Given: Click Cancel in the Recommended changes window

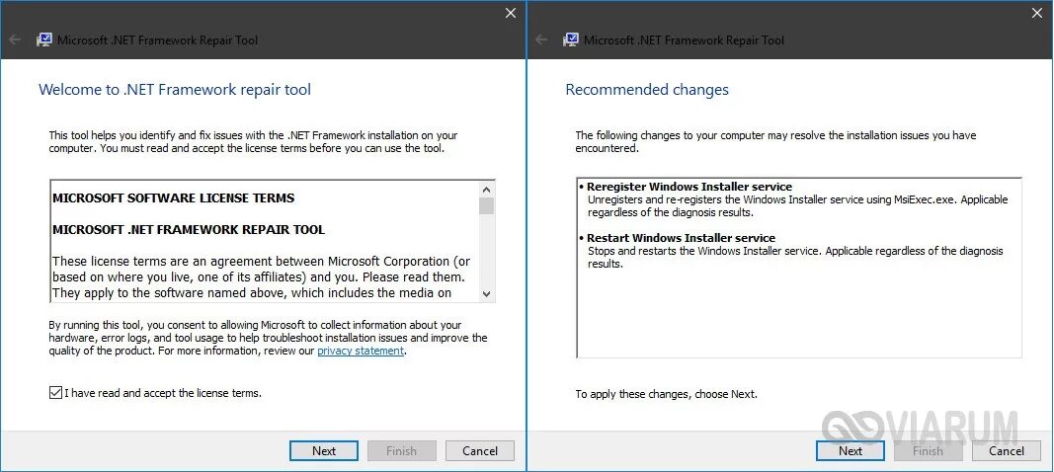Looking at the screenshot, I should tap(1007, 450).
